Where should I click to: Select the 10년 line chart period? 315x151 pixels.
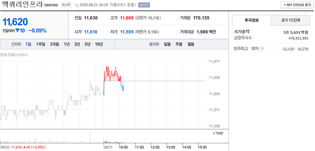pyautogui.click(x=99, y=44)
